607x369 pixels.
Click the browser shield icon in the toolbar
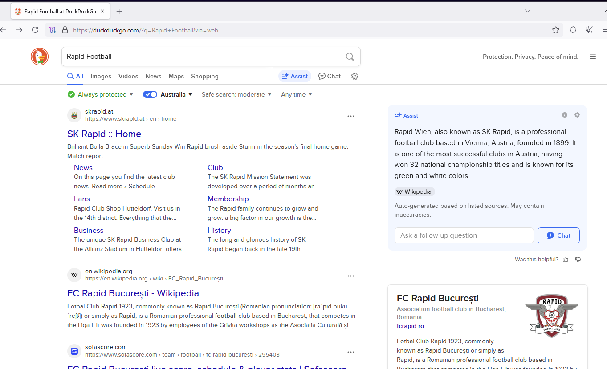click(573, 30)
